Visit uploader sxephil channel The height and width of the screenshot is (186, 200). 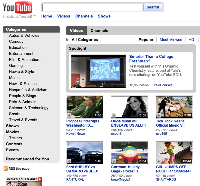[116, 134]
